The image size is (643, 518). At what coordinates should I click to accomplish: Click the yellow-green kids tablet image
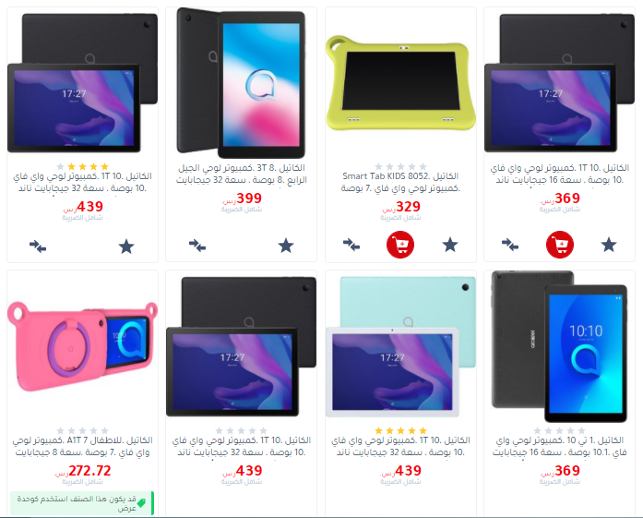400,83
